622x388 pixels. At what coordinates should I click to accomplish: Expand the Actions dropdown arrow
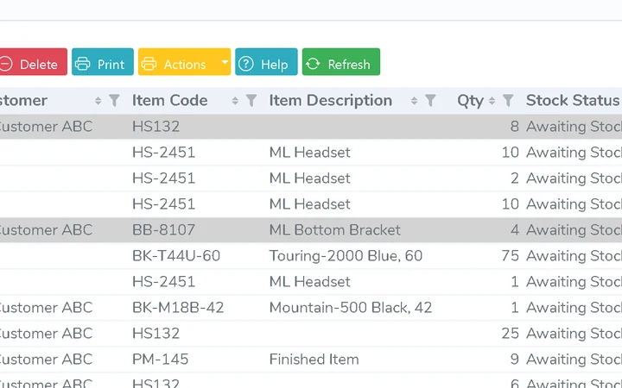tap(225, 62)
